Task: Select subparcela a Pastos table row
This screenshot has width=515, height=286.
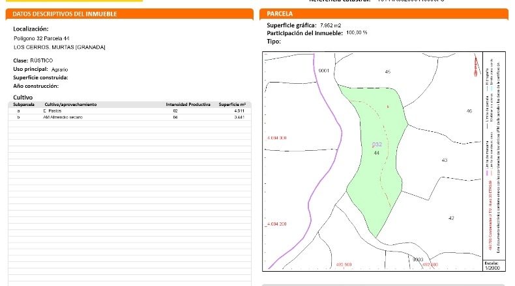Action: pos(130,111)
